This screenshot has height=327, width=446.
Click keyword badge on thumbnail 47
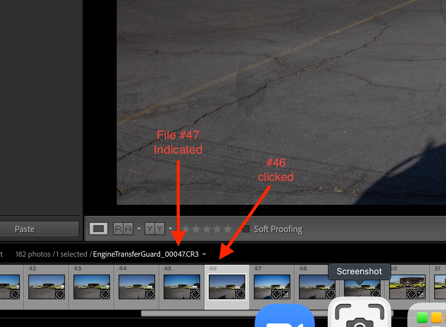276,294
